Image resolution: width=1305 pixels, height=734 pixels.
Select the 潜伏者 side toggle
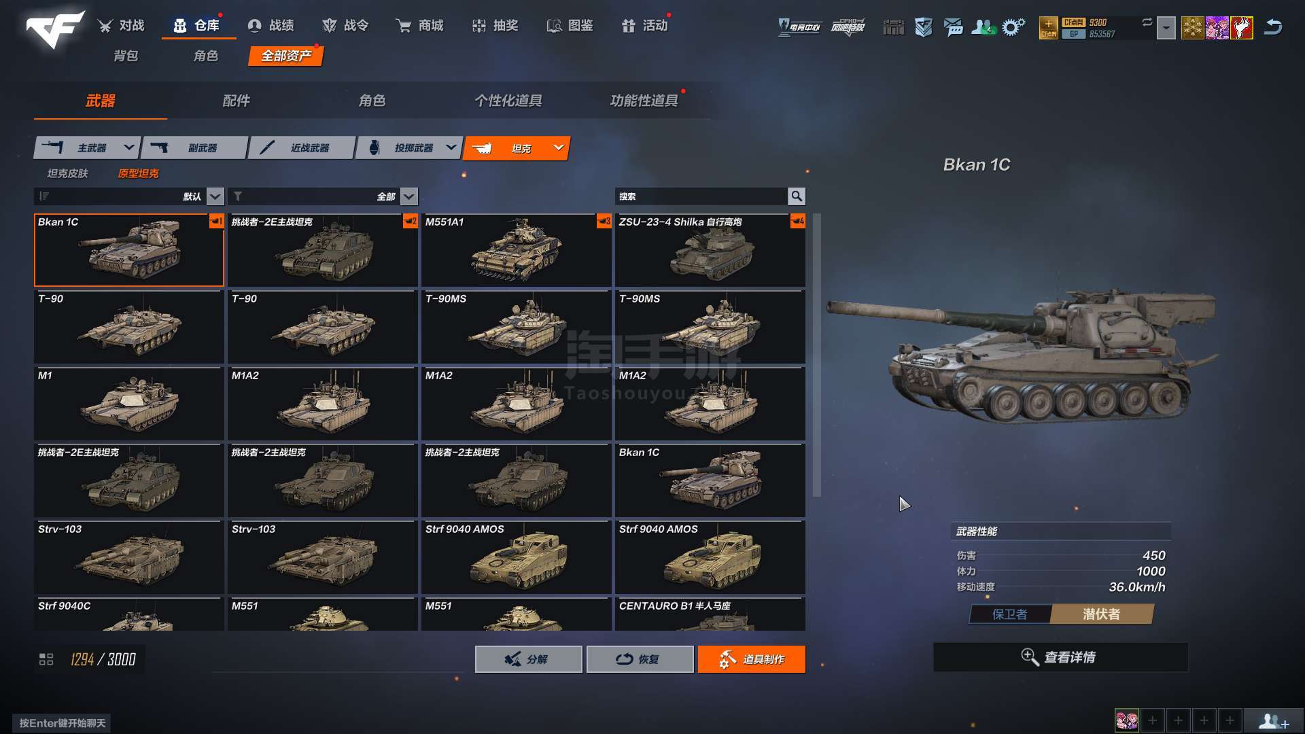[1101, 614]
